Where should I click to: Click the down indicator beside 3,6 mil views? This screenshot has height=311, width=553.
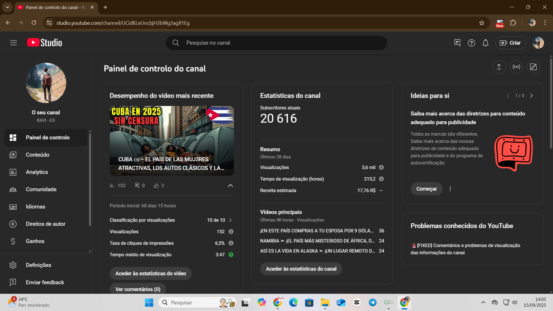pos(381,168)
